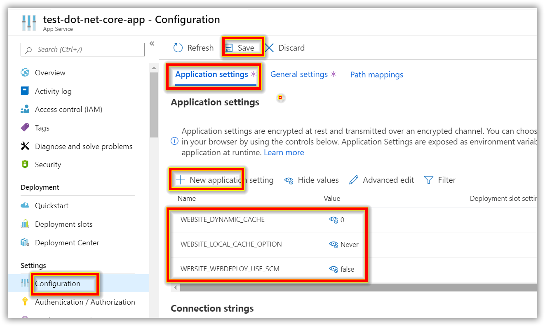Switch to the Path mappings tab
545x326 pixels.
(x=376, y=75)
